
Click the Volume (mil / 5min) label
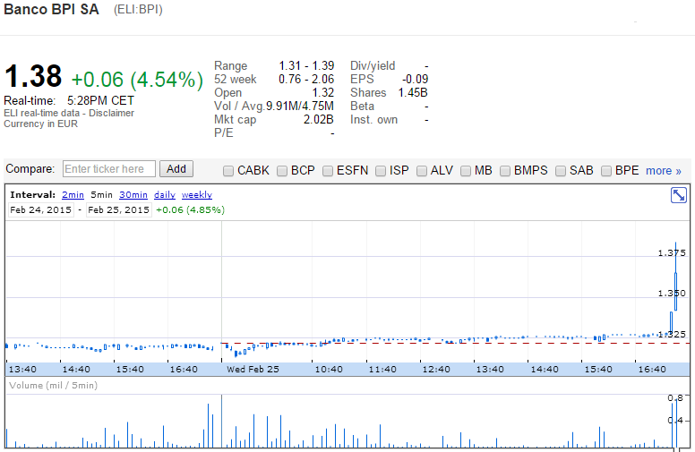(53, 386)
